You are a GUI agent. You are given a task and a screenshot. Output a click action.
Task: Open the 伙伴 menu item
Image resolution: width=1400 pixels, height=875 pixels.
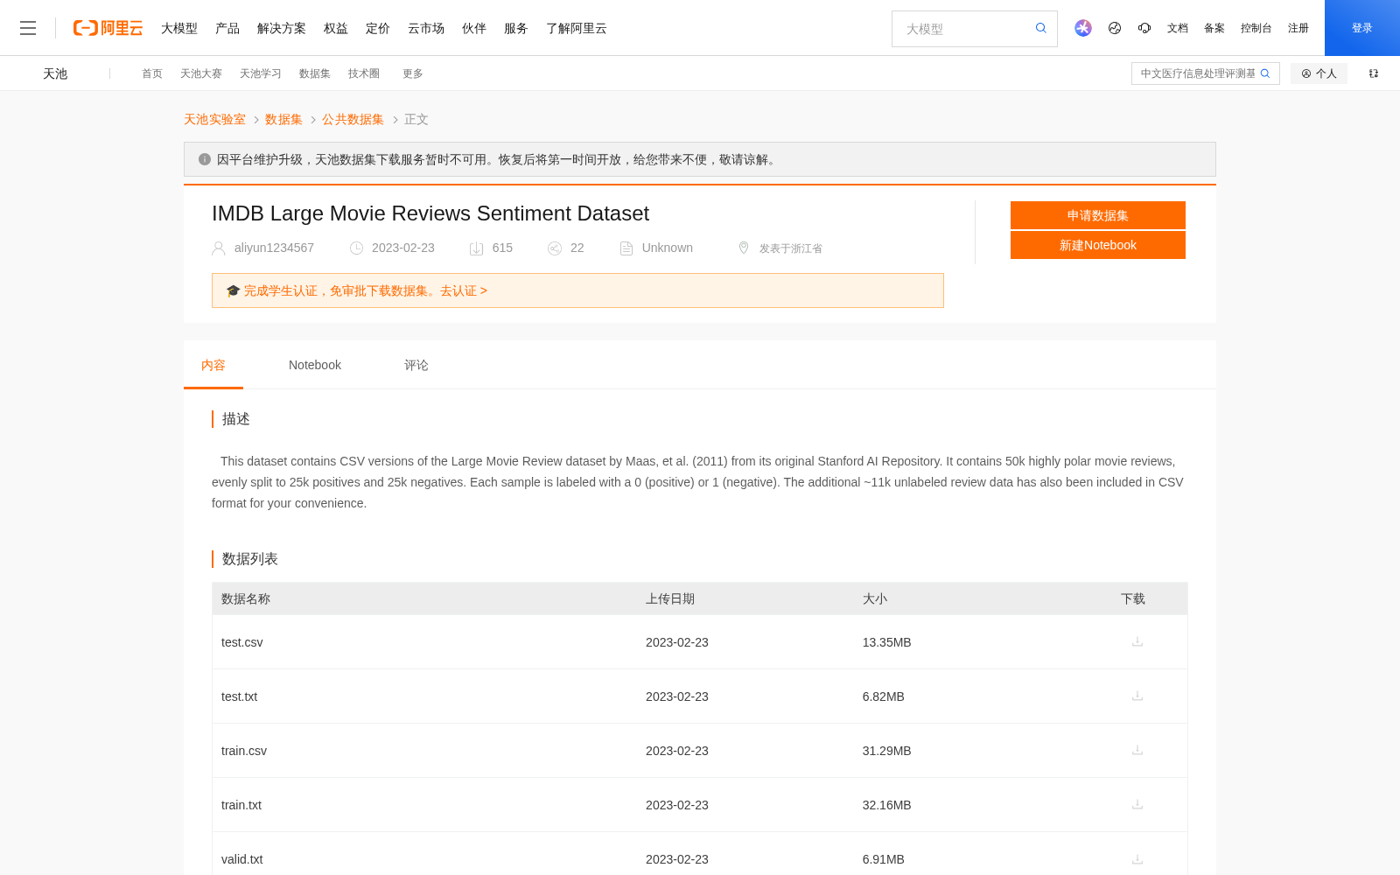(x=474, y=28)
